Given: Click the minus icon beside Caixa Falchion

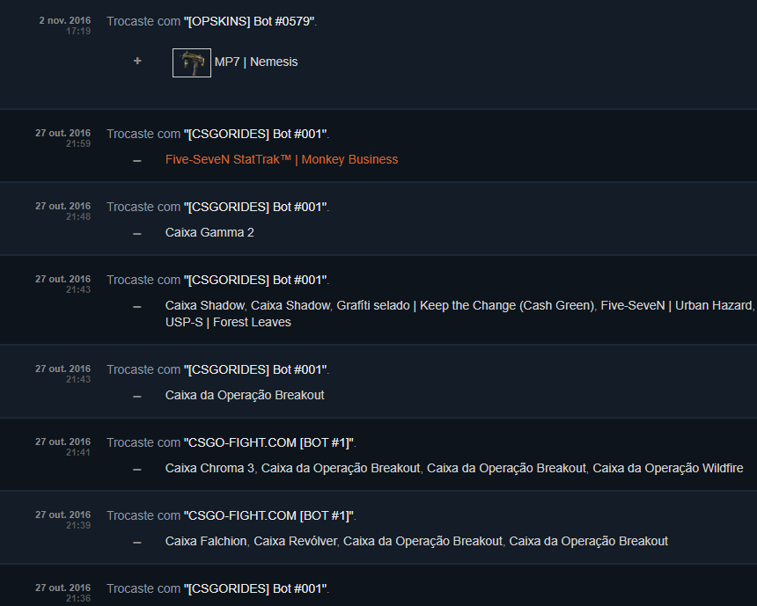Looking at the screenshot, I should (137, 543).
